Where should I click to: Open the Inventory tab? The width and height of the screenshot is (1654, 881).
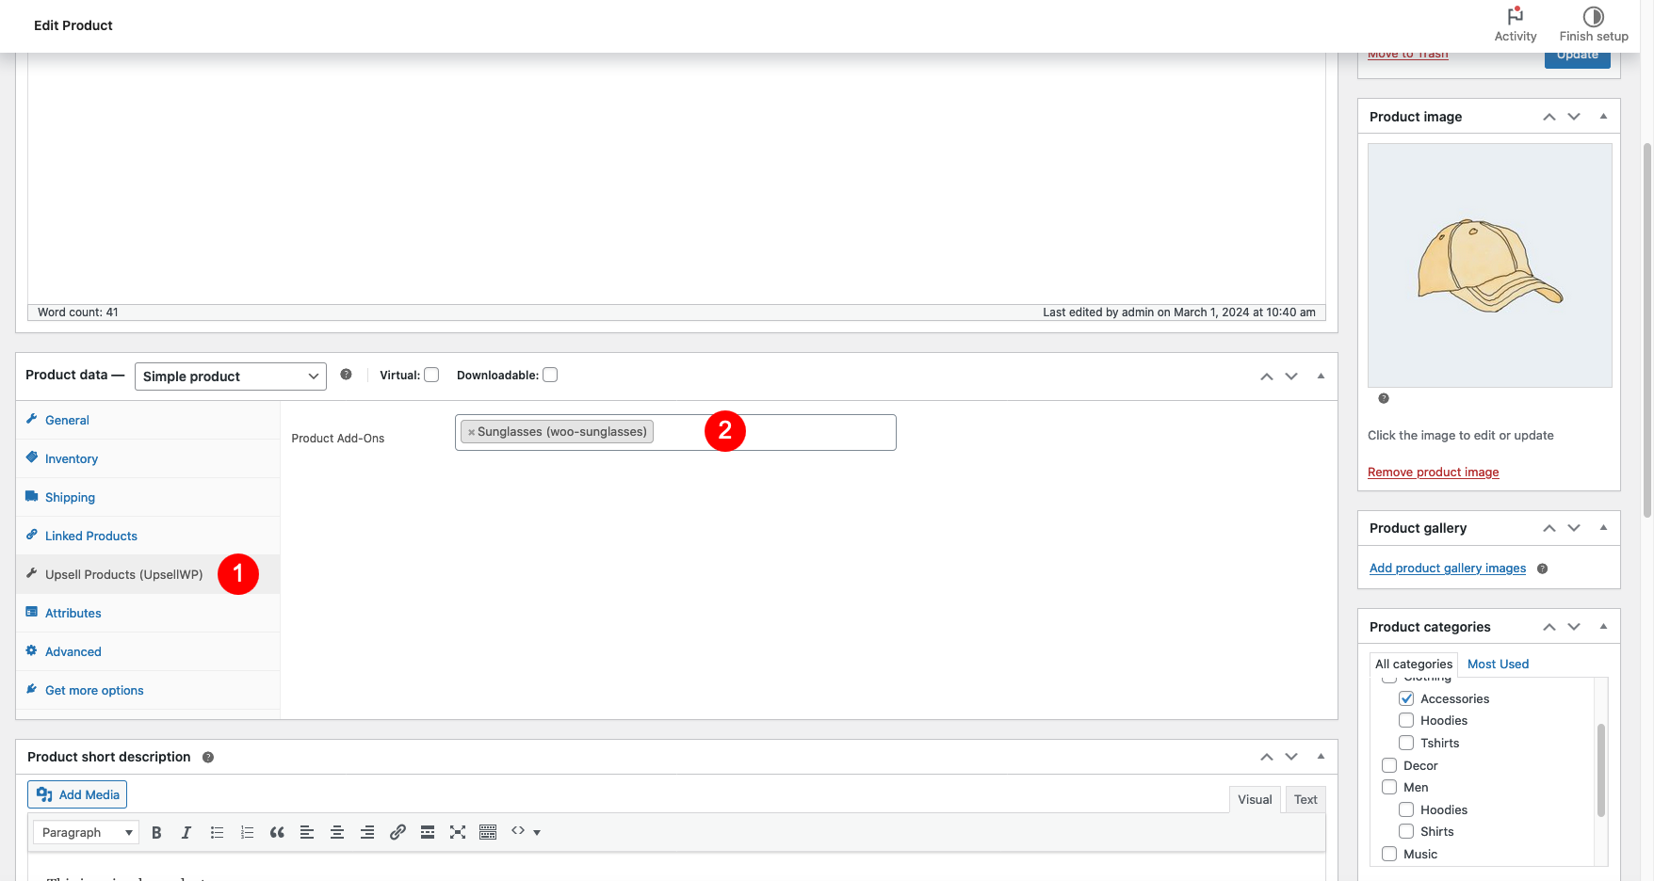click(x=72, y=459)
